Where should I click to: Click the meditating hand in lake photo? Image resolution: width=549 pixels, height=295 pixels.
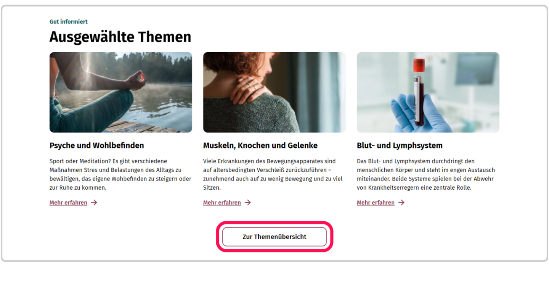tap(136, 80)
